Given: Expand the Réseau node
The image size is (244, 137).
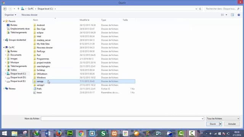Looking at the screenshot, I should tap(4, 89).
